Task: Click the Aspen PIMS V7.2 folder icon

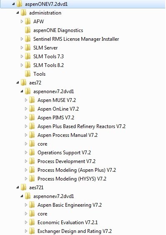Action: pos(32,117)
